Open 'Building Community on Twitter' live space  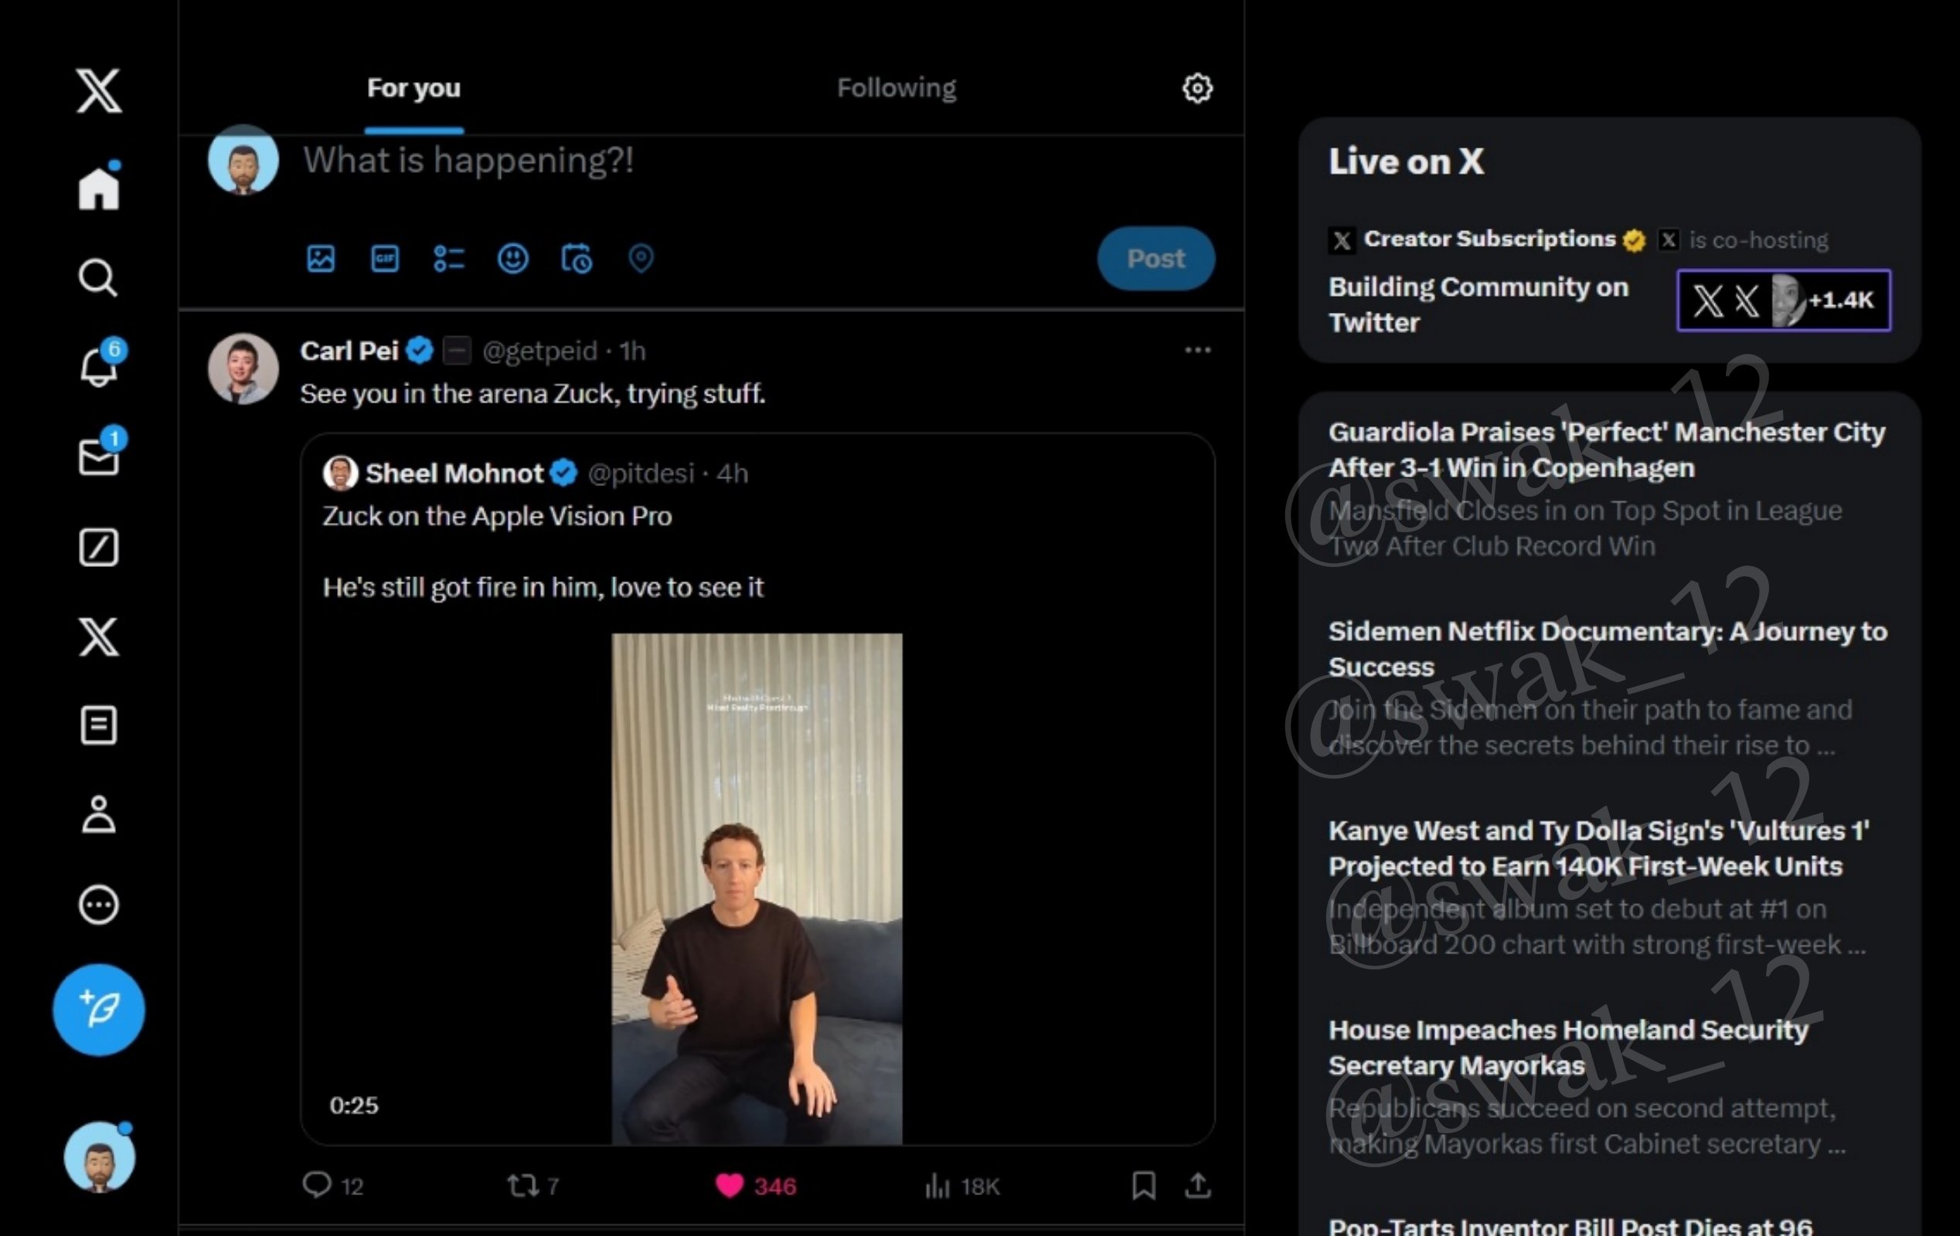click(1479, 304)
